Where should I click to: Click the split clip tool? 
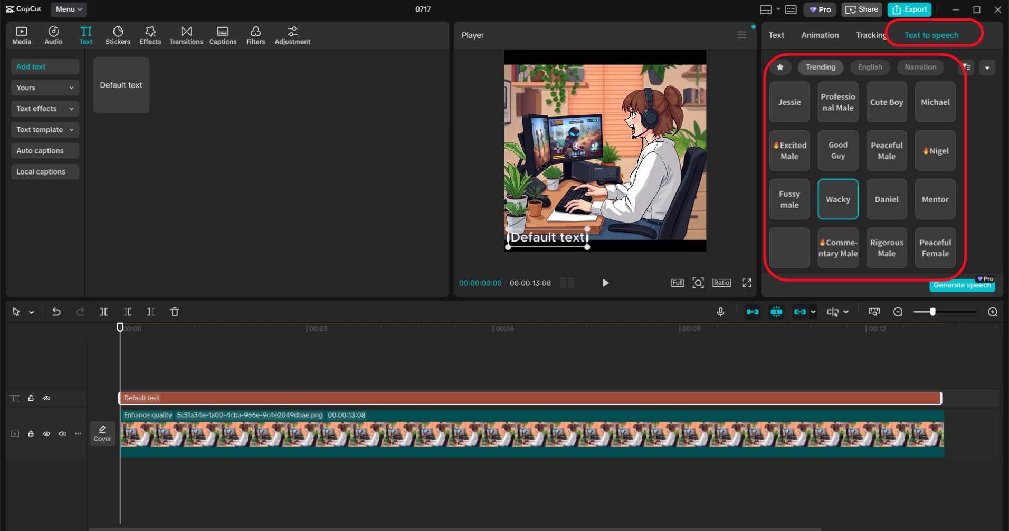(104, 312)
